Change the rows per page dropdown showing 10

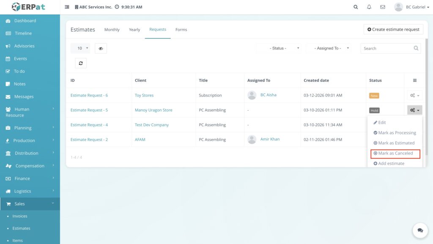pos(80,49)
